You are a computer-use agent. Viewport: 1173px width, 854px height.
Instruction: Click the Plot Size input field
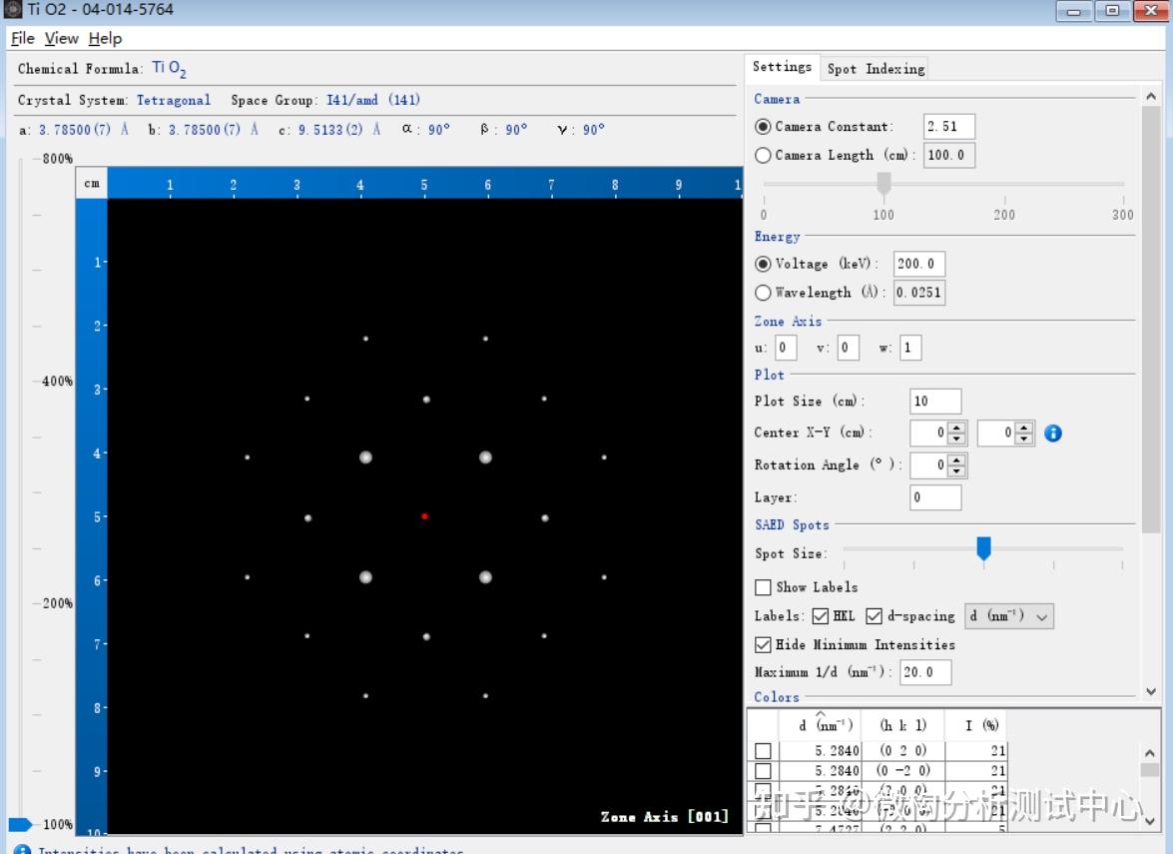(x=935, y=402)
